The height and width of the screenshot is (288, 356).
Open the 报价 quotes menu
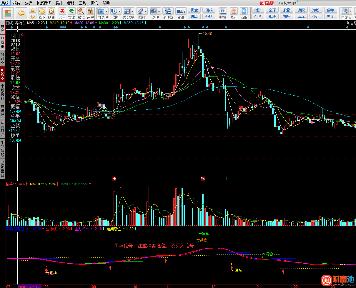tap(17, 3)
